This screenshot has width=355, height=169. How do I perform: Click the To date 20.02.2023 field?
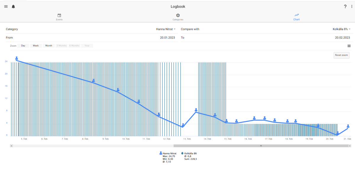tap(265, 38)
